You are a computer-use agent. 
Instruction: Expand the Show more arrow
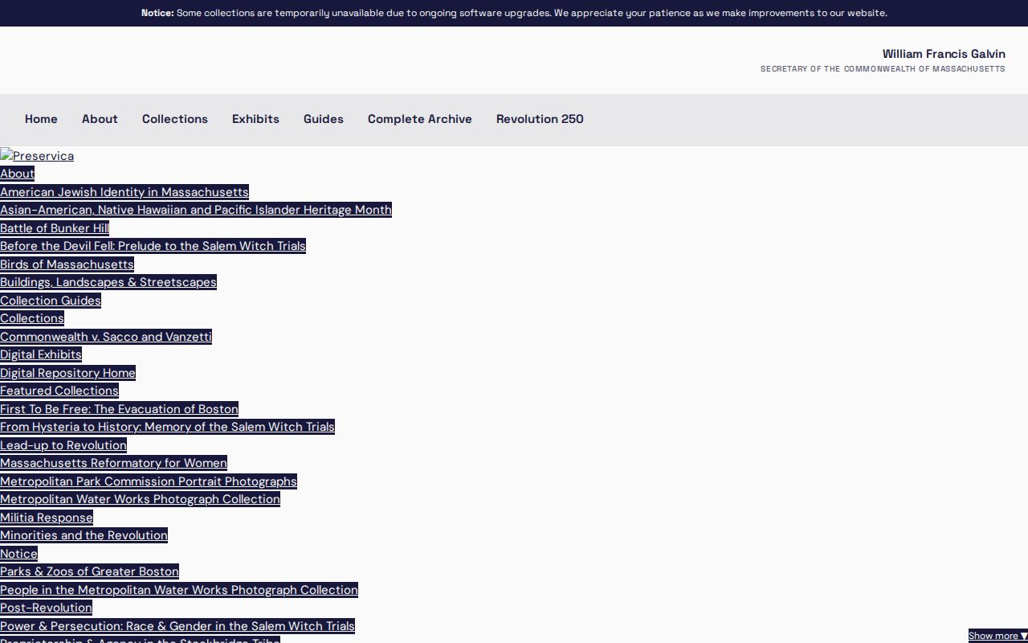click(x=997, y=636)
